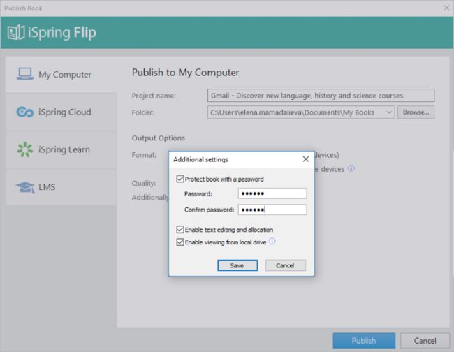
Task: Close the Publish Book window
Action: pos(446,8)
